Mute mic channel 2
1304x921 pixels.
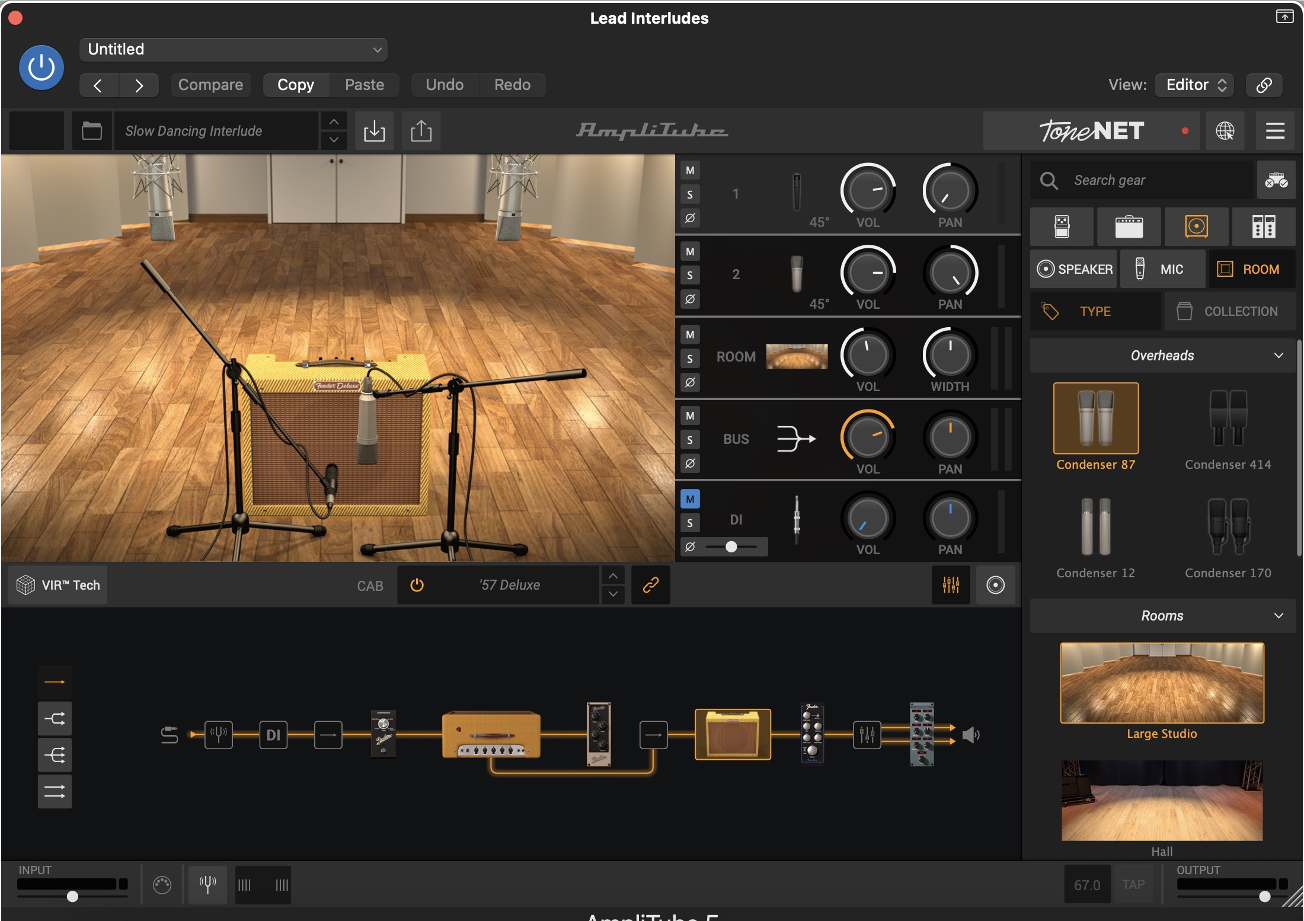click(690, 251)
